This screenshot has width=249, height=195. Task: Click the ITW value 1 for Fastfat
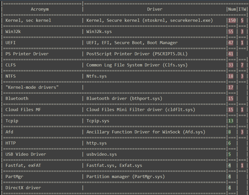coord(242,165)
